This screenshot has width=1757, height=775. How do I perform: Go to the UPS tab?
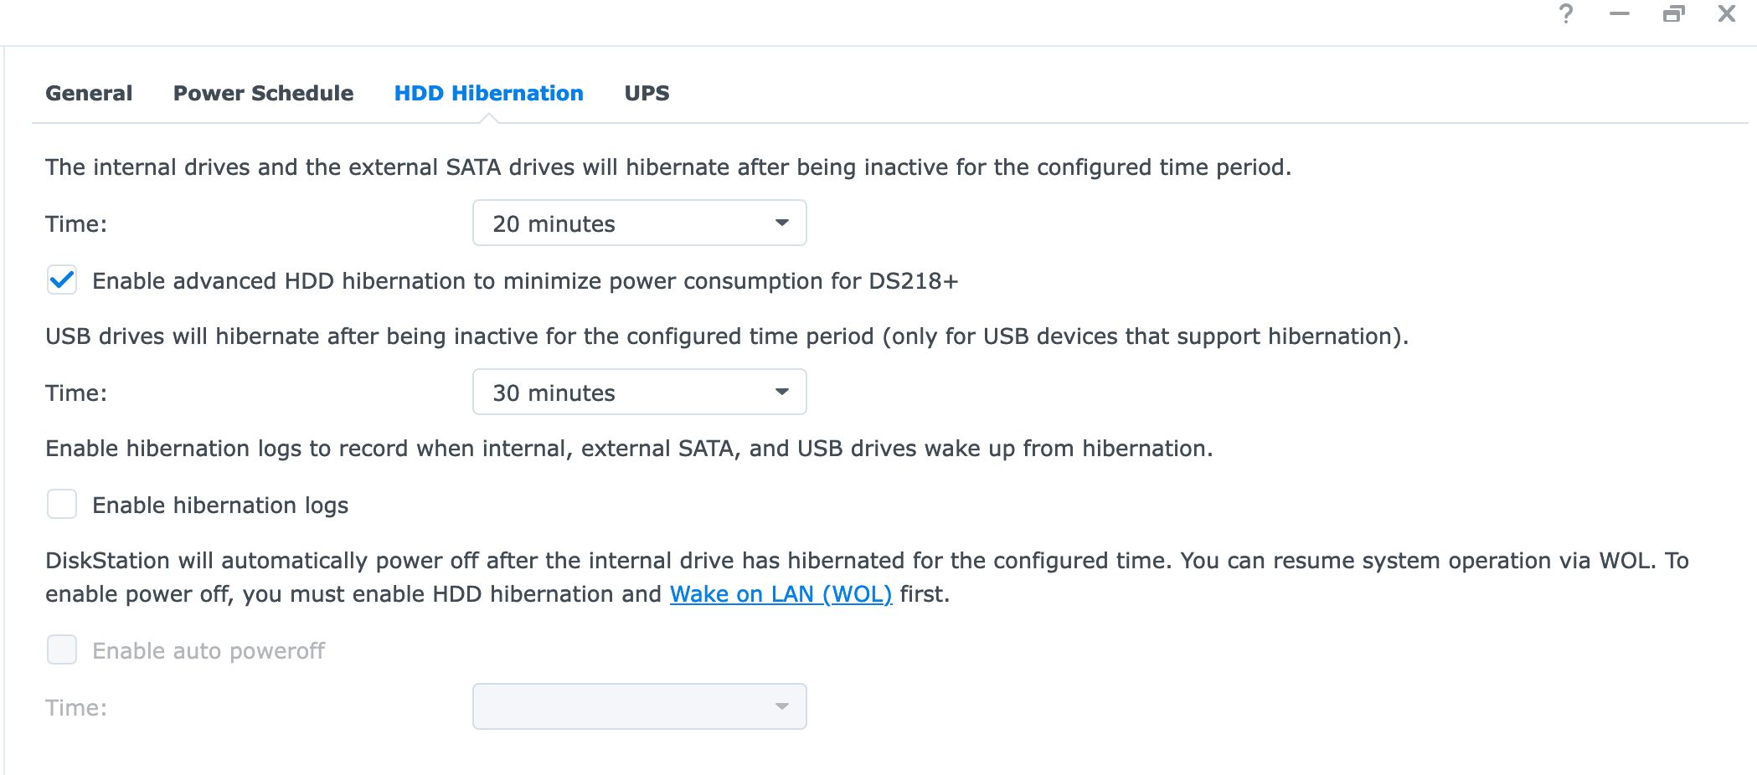coord(647,93)
